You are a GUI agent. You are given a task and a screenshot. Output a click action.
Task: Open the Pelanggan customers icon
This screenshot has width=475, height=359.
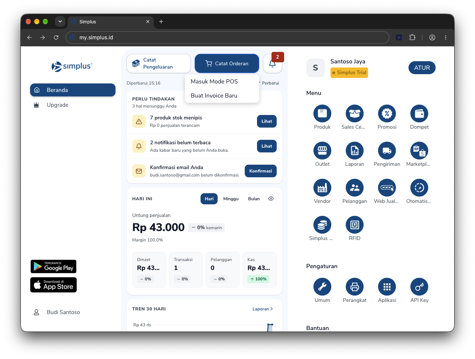(354, 188)
